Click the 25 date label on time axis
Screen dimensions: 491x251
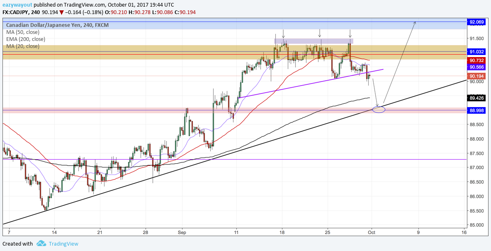coord(328,232)
